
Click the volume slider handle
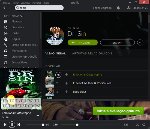click(43, 125)
